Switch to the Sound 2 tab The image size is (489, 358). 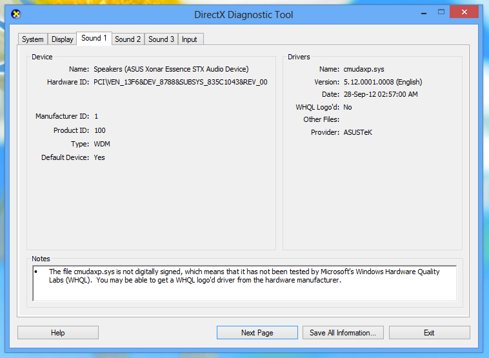point(128,39)
